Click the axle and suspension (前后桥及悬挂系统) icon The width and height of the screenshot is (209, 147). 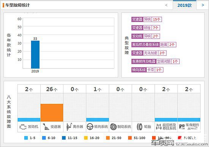click(x=158, y=127)
